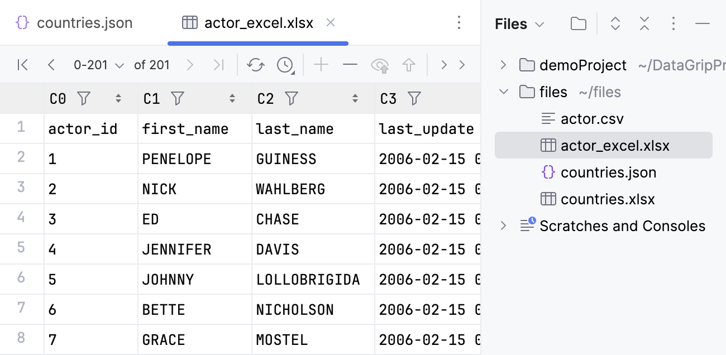
Task: Close the actor_excel.xlsx tab
Action: tap(331, 23)
